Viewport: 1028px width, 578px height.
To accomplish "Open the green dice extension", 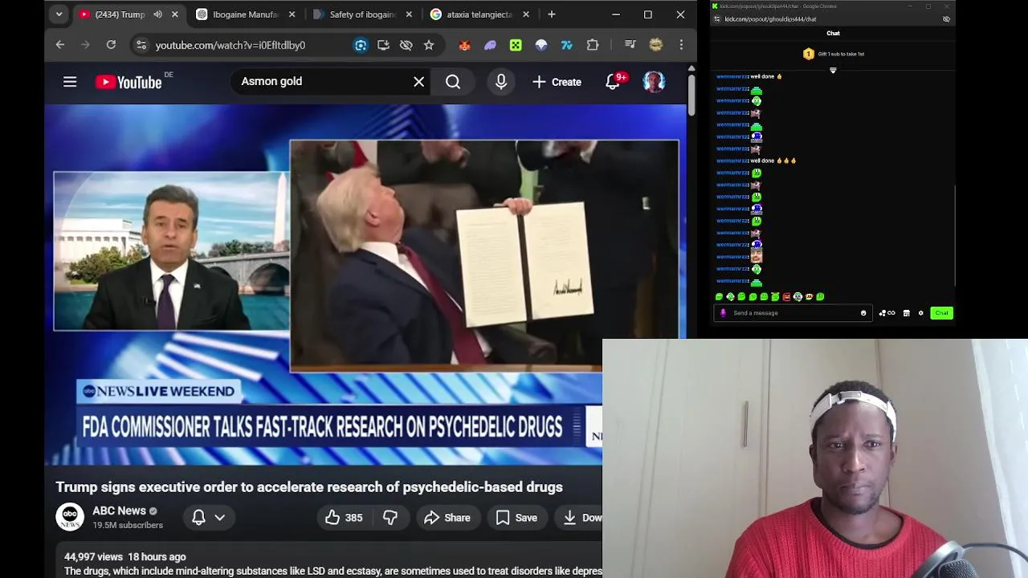I will [516, 45].
